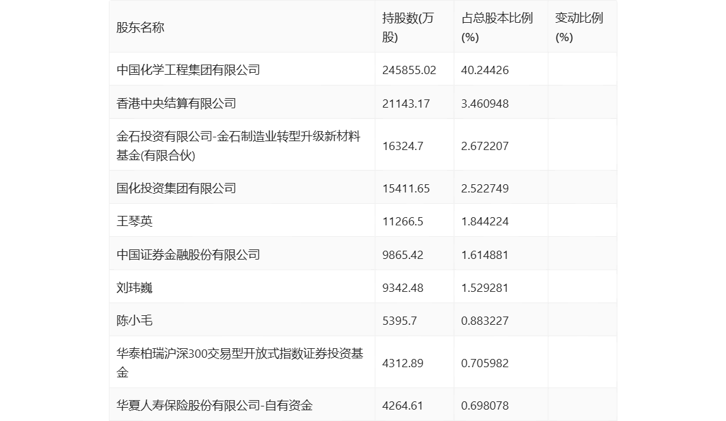Click the percentage 1.529281
Screen dimensions: 726x421
click(485, 287)
